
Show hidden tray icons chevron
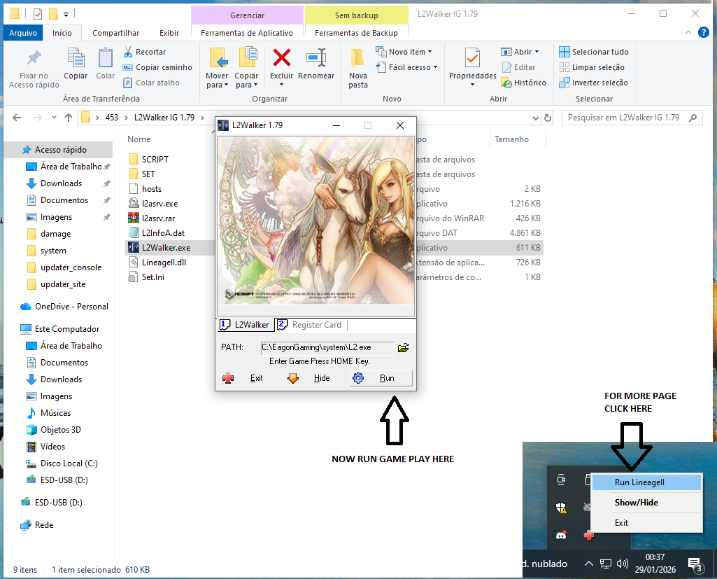(x=589, y=564)
